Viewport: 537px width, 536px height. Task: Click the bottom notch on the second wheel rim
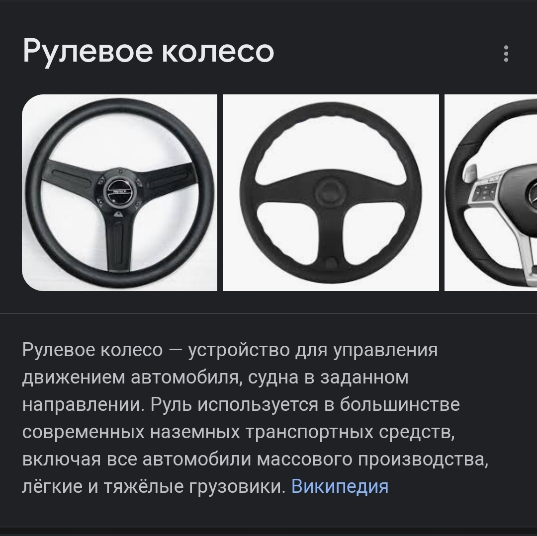click(331, 263)
